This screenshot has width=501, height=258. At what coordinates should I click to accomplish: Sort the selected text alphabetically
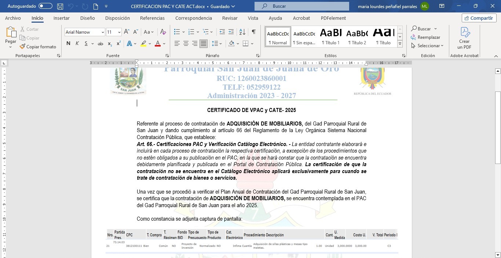242,32
